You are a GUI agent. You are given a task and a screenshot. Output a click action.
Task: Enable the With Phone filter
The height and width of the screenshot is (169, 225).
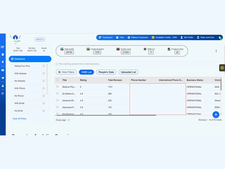[44, 88]
